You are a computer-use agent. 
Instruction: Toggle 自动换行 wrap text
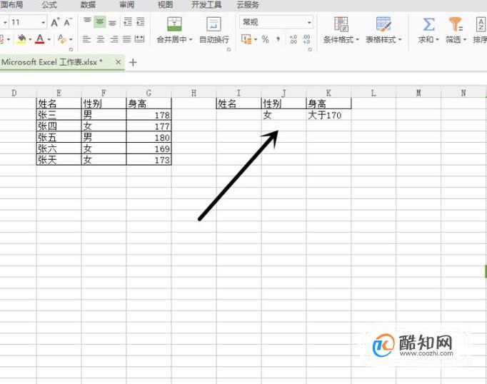[214, 31]
